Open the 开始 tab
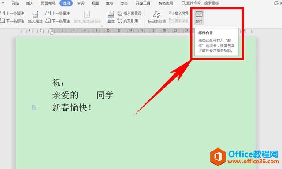The width and height of the screenshot is (282, 169). point(15,3)
